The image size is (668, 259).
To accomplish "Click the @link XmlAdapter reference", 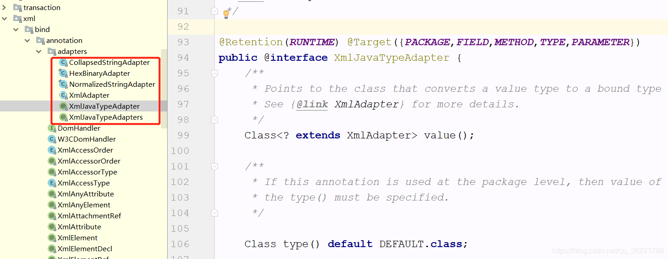I will point(350,104).
